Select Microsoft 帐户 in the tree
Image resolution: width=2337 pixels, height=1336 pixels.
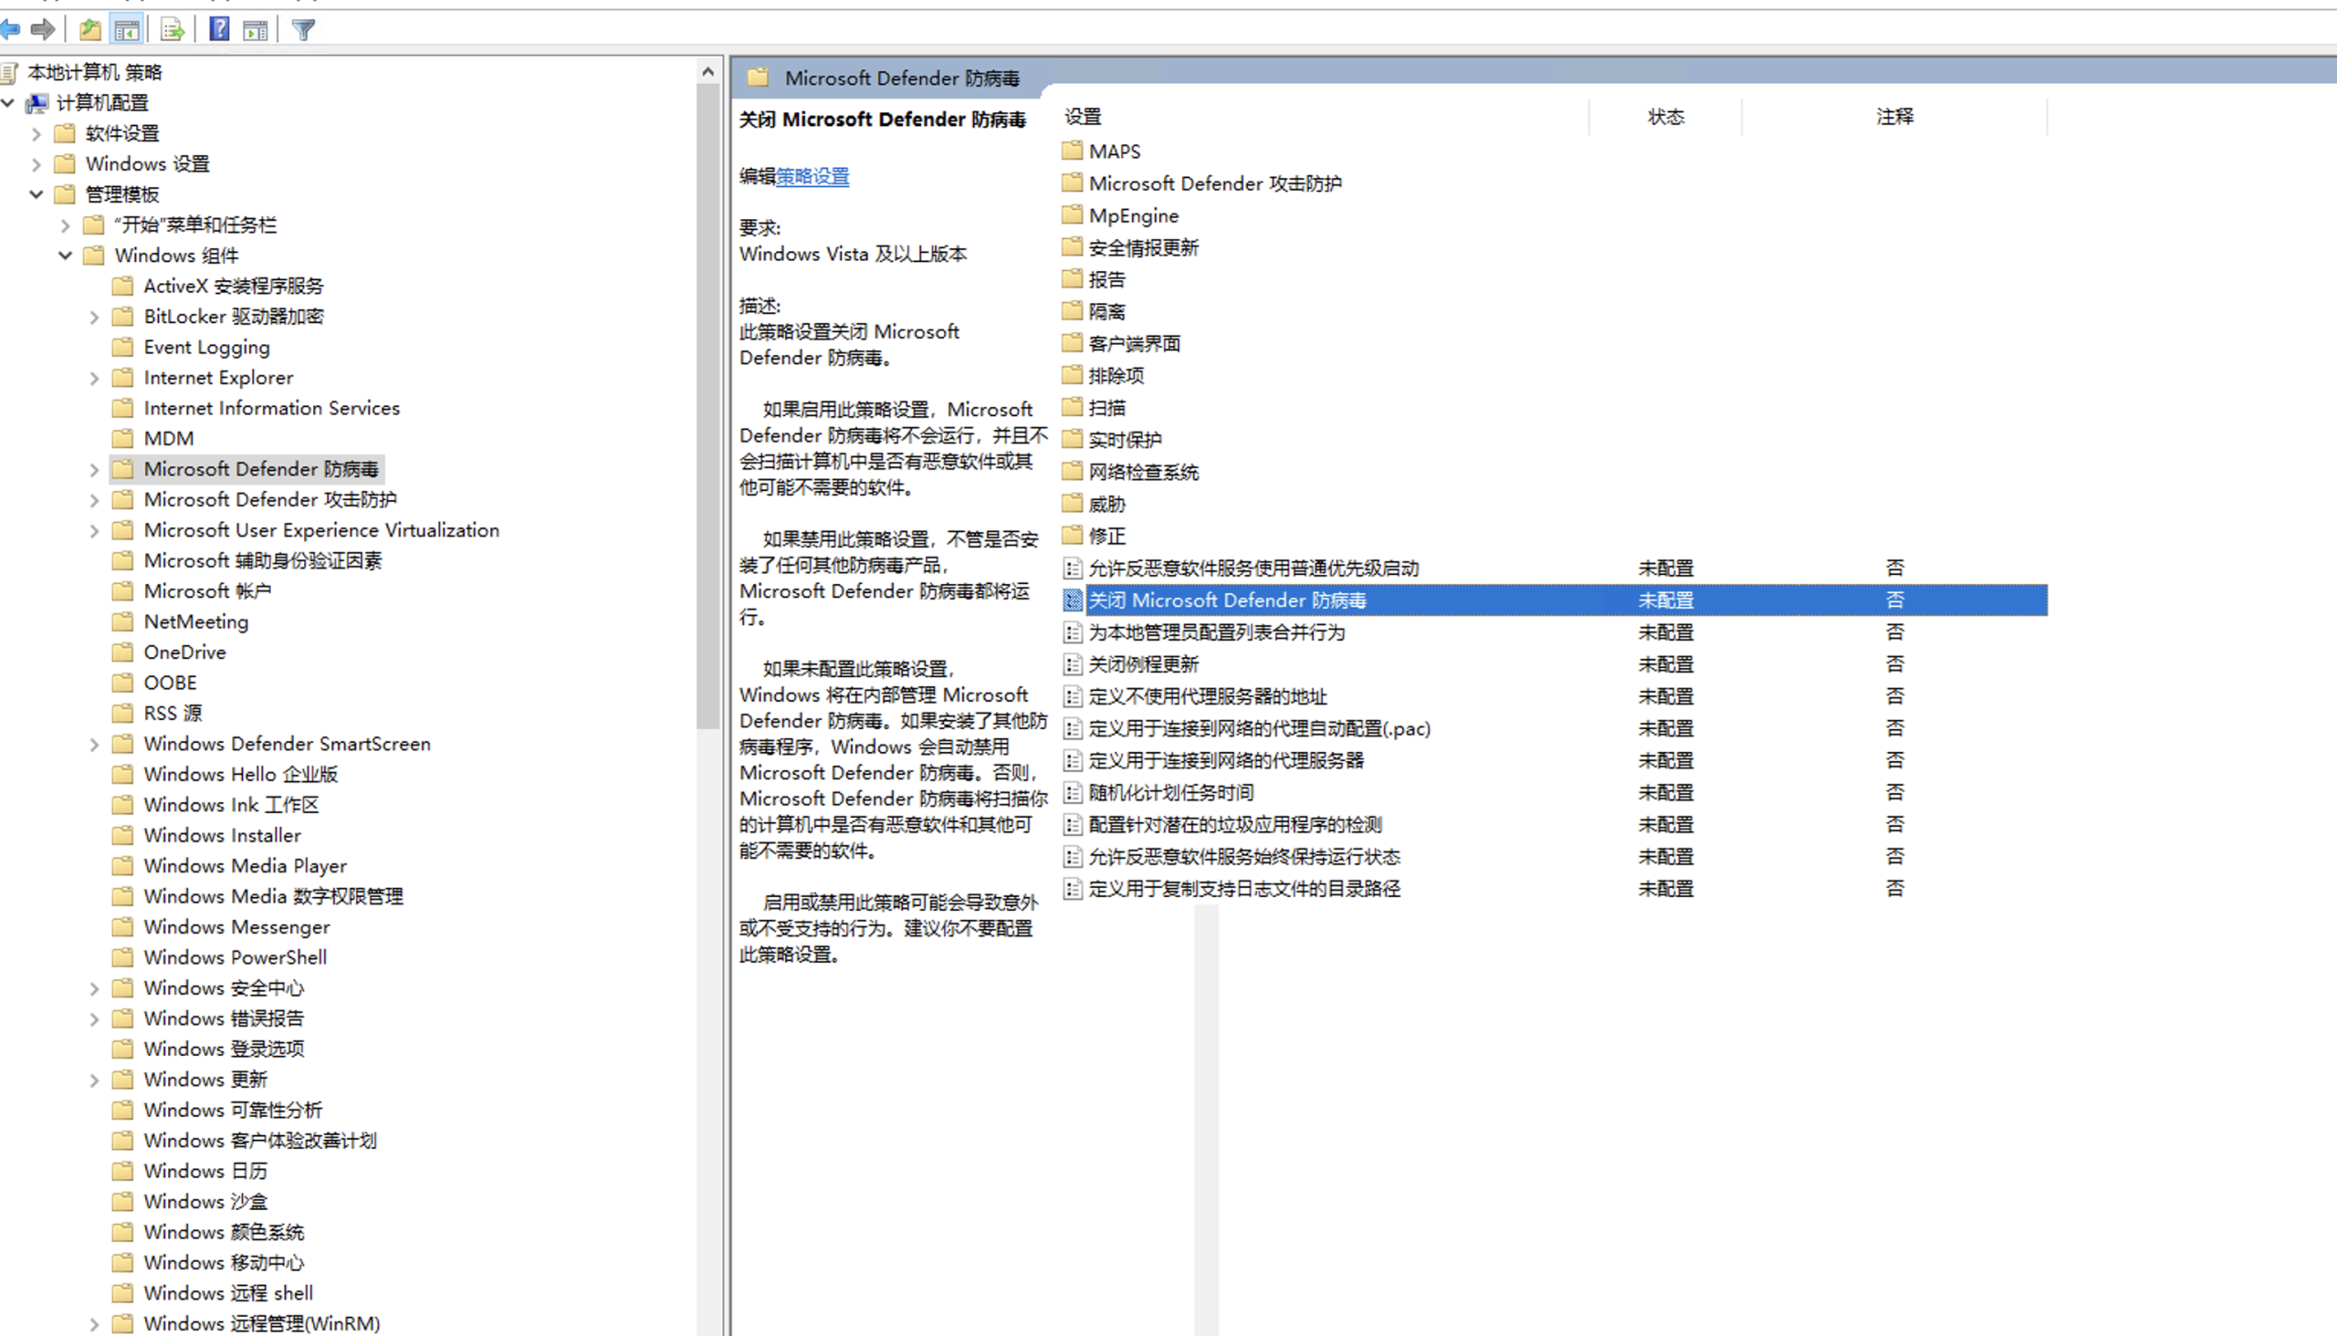click(x=207, y=592)
